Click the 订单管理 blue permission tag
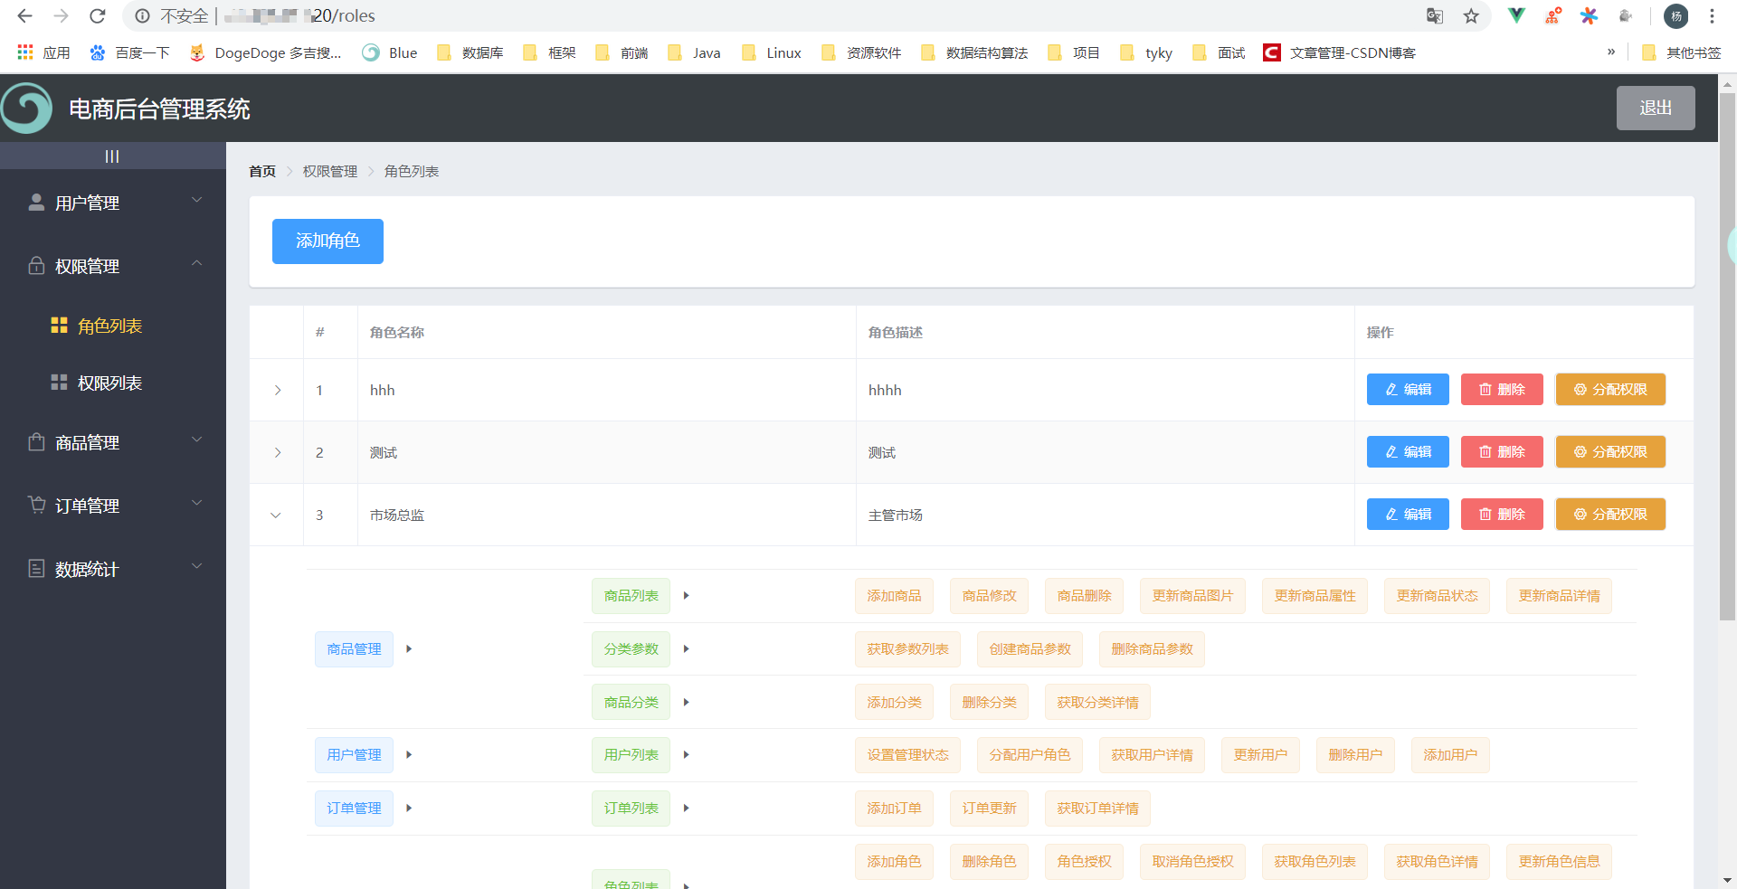This screenshot has height=889, width=1737. (354, 808)
